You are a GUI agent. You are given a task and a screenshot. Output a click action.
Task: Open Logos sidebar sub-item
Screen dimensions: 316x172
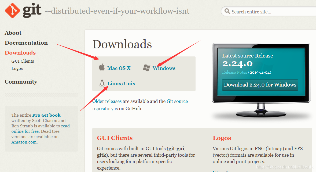(17, 69)
